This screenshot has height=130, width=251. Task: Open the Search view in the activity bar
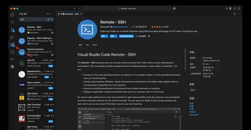[x=12, y=22]
